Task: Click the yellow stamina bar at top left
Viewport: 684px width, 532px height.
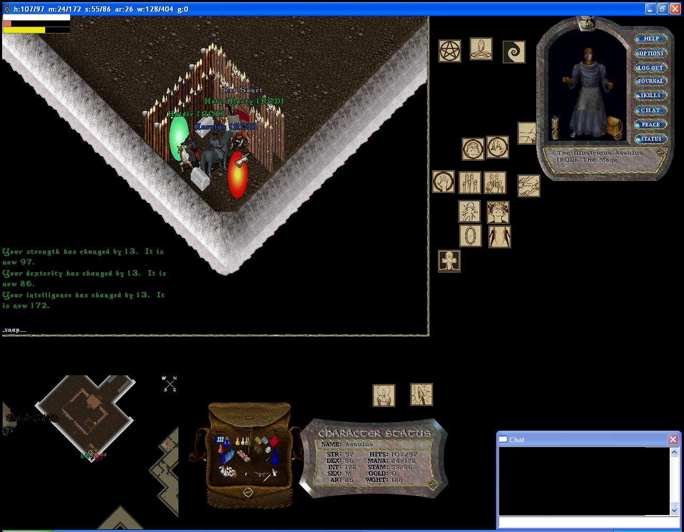Action: (x=37, y=30)
